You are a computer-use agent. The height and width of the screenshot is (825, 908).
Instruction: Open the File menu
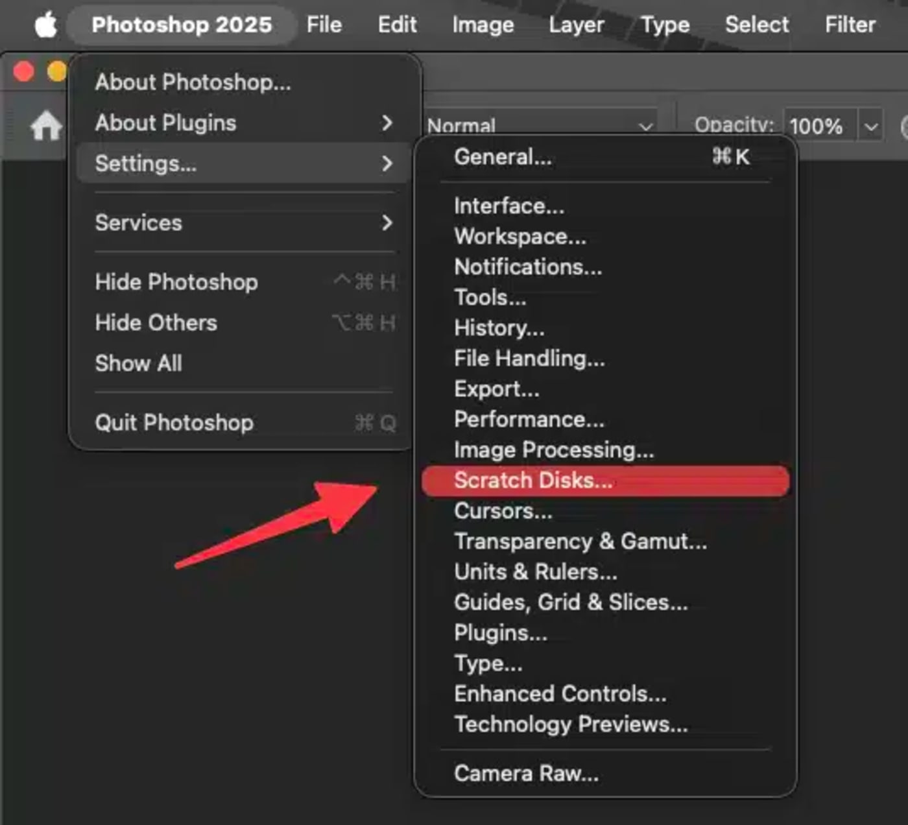(324, 25)
